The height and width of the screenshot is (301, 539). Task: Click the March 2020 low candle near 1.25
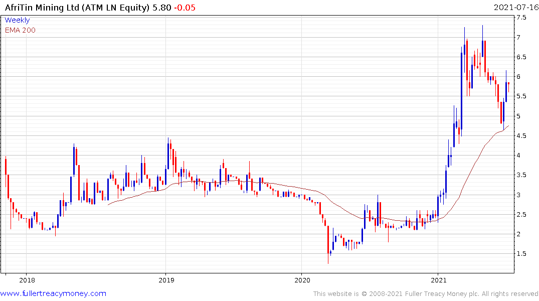tap(328, 245)
